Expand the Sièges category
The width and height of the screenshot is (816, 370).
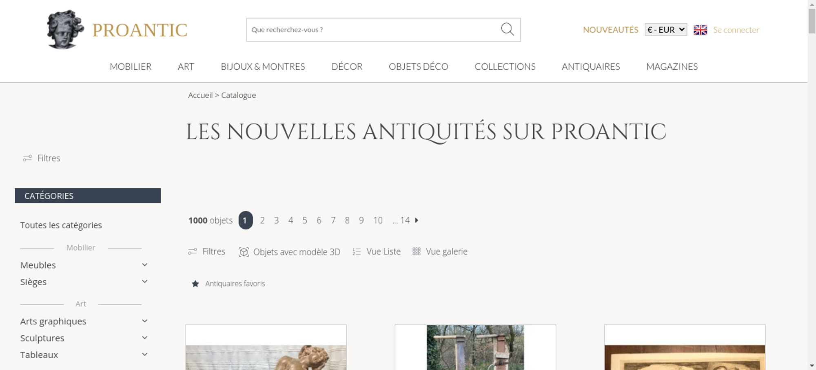[x=144, y=282]
